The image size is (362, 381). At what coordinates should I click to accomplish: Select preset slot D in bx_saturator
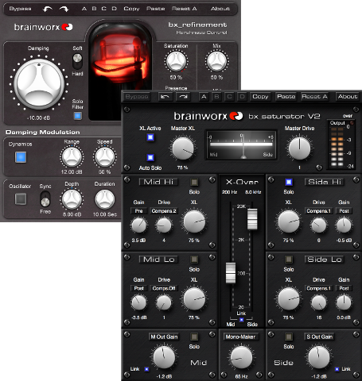pos(242,97)
